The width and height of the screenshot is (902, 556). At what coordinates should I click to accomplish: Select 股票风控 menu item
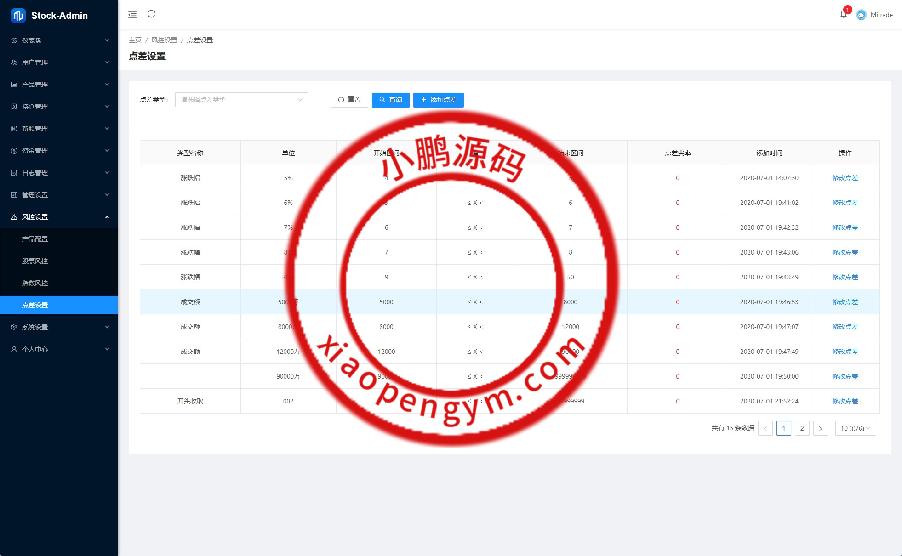tap(34, 261)
